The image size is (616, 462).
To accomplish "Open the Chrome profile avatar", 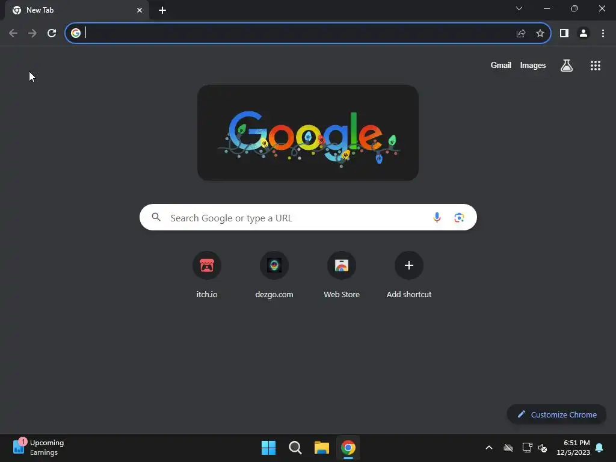I will [x=584, y=34].
